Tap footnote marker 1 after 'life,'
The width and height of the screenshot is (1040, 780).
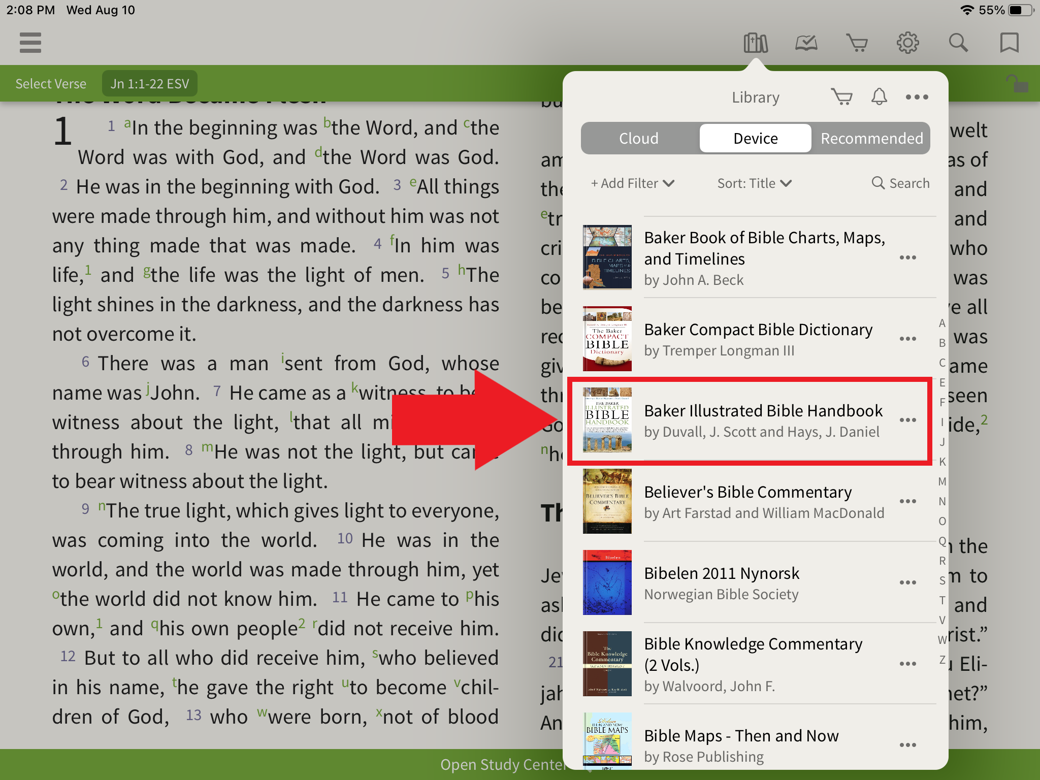[88, 270]
